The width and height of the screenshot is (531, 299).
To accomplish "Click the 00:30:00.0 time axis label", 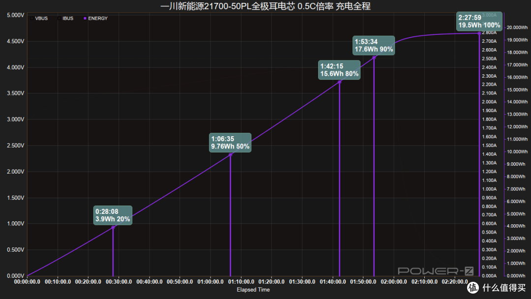I will [x=118, y=282].
